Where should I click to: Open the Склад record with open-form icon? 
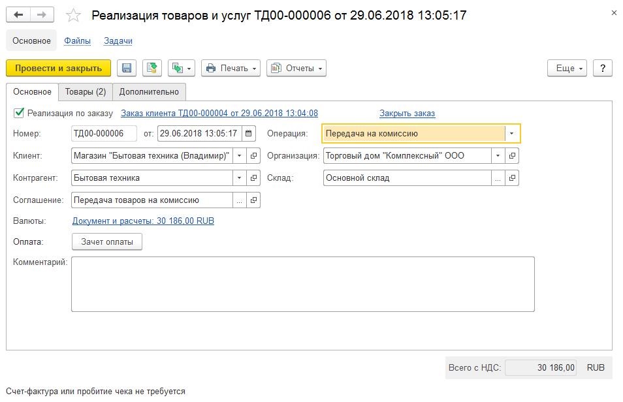(512, 178)
